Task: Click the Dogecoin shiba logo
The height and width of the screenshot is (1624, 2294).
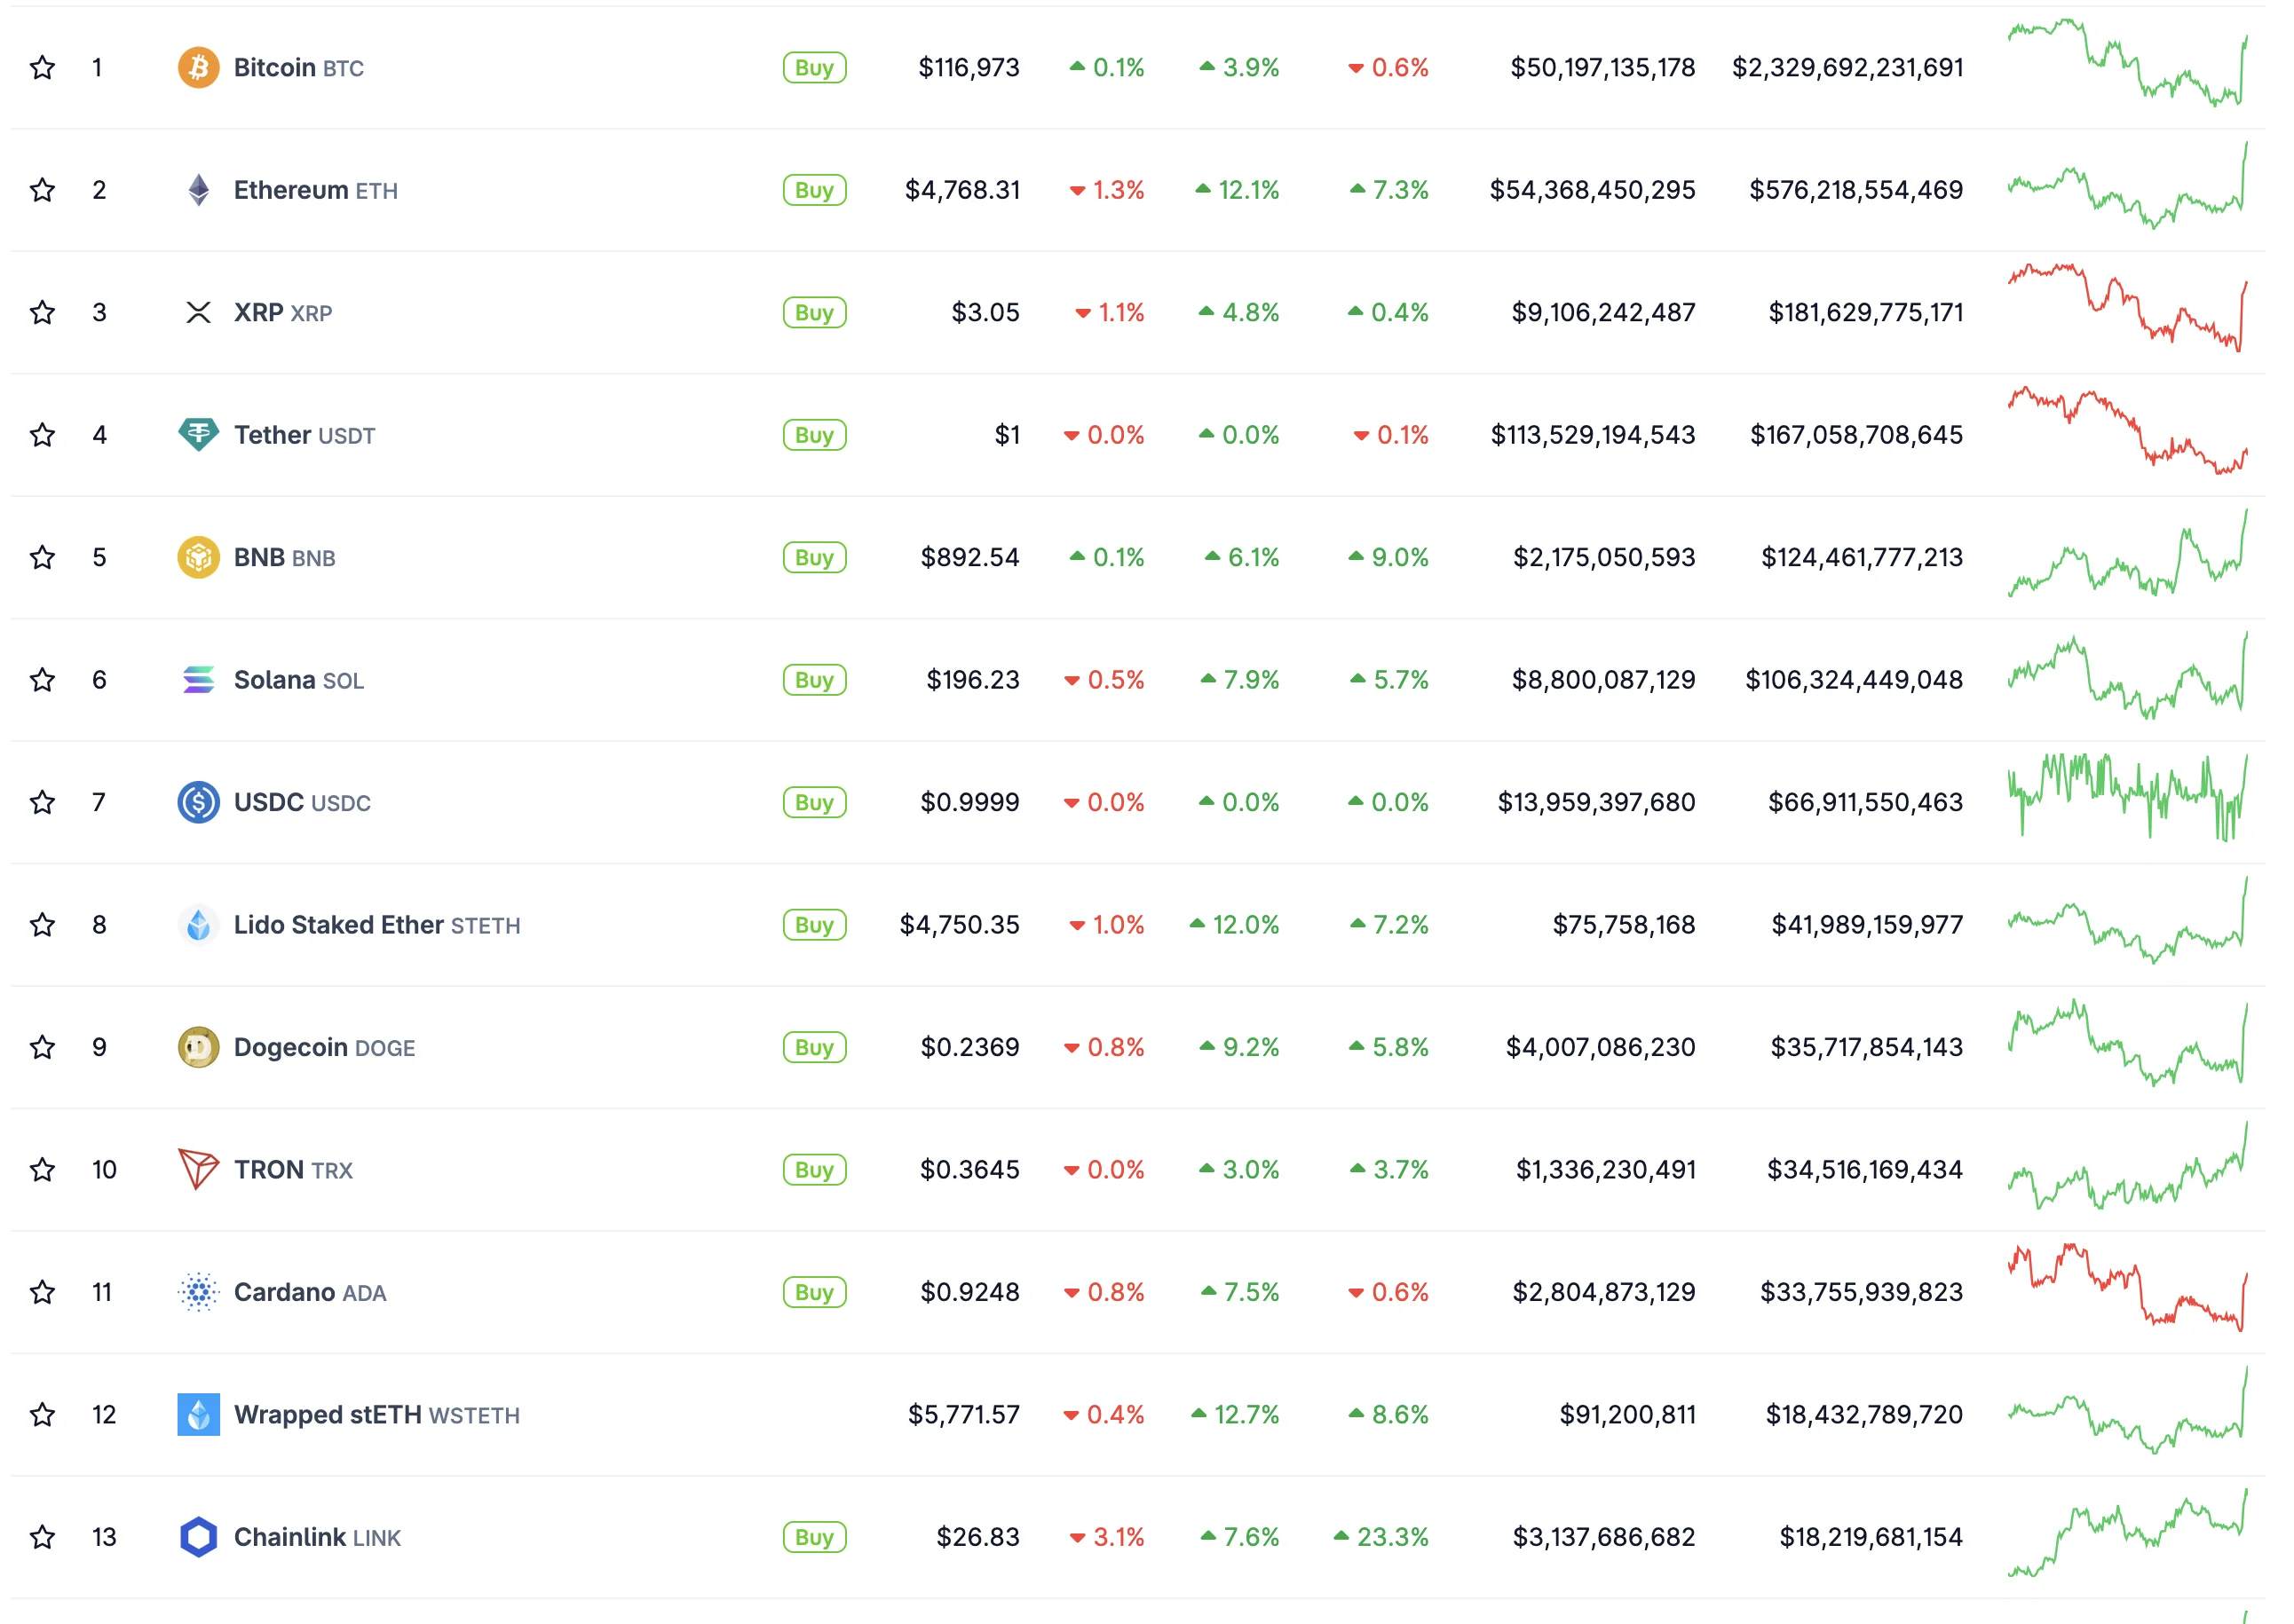Action: click(199, 1048)
